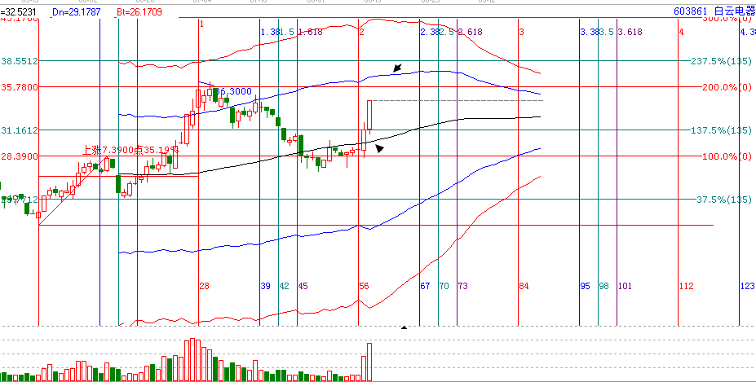Click time cycle marker 112
The height and width of the screenshot is (382, 756).
(685, 287)
